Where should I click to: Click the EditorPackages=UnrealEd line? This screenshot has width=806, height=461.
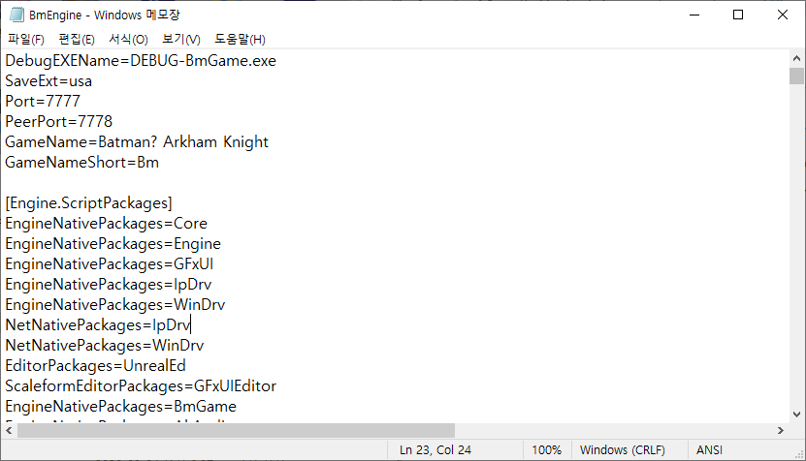[96, 365]
